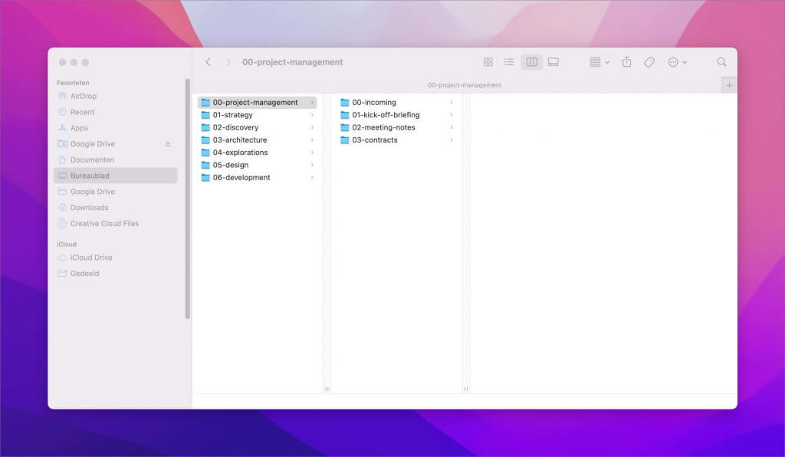785x457 pixels.
Task: Switch to icon grid view
Action: pos(488,62)
